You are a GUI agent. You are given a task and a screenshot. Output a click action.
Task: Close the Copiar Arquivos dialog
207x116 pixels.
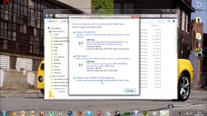[x=135, y=17]
